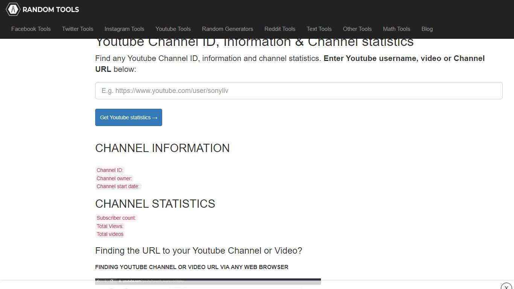Click the browser screenshot thumbnail
514x289 pixels.
tap(208, 281)
